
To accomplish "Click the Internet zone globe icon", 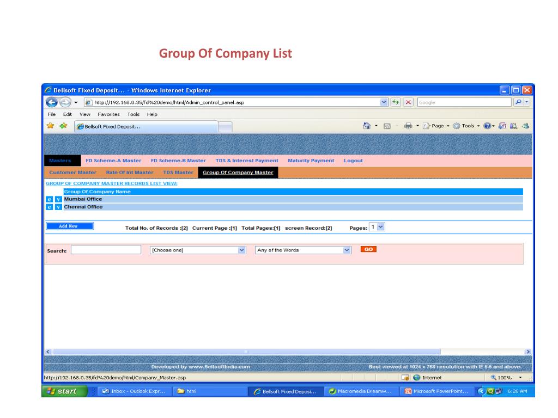I will (417, 378).
